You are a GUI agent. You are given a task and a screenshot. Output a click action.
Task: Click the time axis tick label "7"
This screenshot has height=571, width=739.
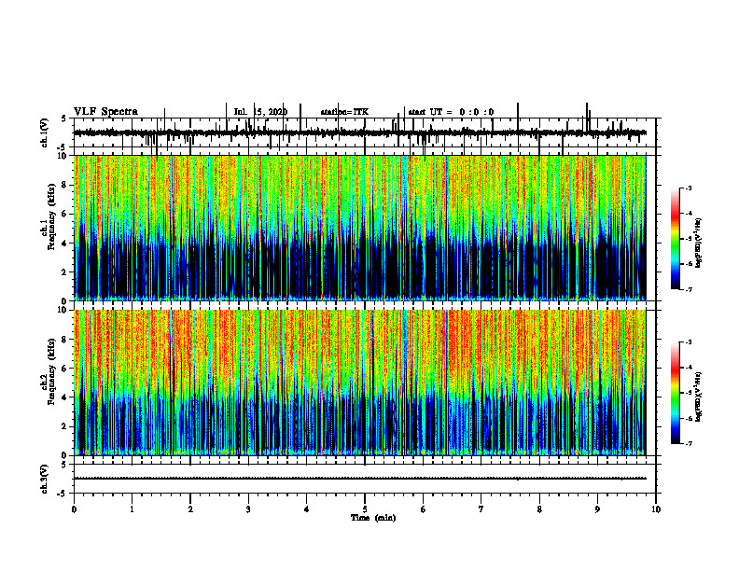tap(481, 509)
